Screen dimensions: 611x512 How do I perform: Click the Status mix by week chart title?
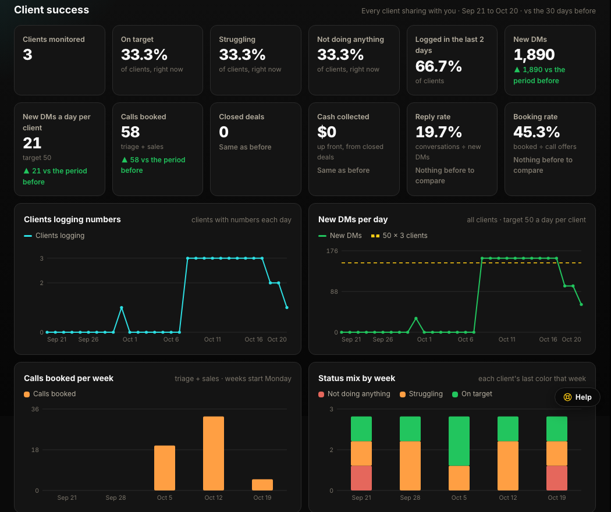(x=357, y=378)
